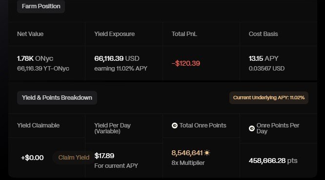Click the earning 11.02% APY text
Screen dimensions: 325x180
click(121, 69)
